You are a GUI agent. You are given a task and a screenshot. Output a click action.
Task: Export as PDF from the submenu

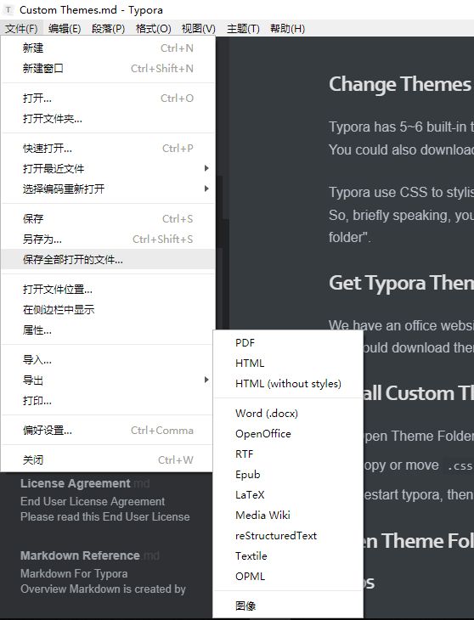pyautogui.click(x=288, y=343)
